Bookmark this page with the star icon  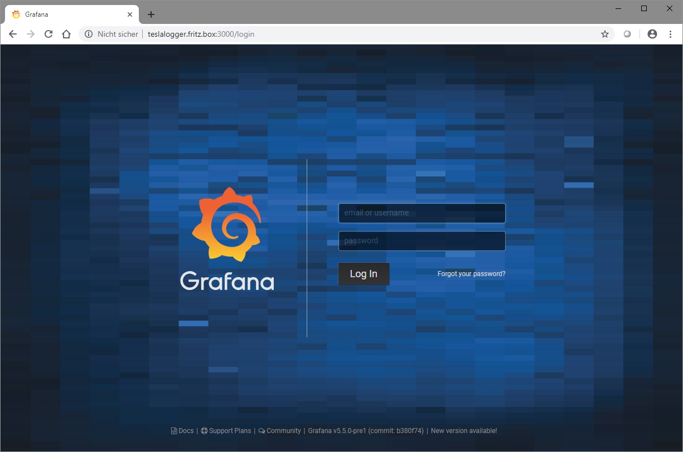[x=604, y=34]
